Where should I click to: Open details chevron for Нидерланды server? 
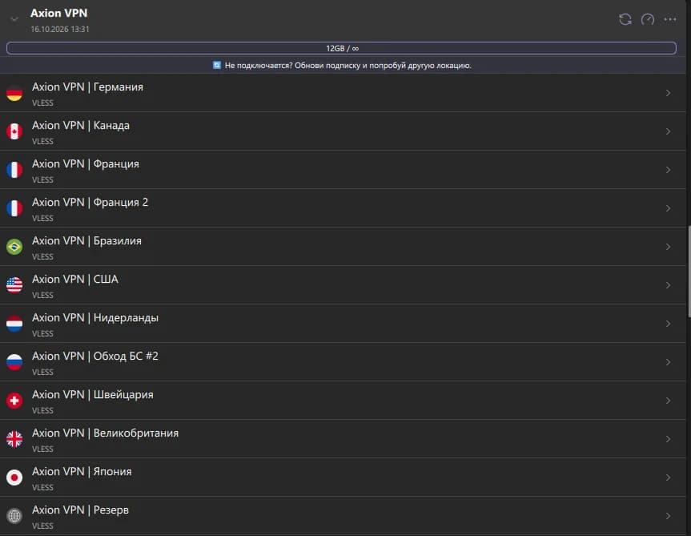tap(668, 324)
